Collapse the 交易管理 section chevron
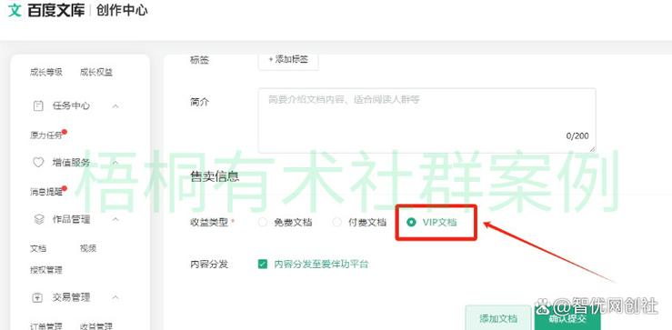This screenshot has height=330, width=672. 115,297
